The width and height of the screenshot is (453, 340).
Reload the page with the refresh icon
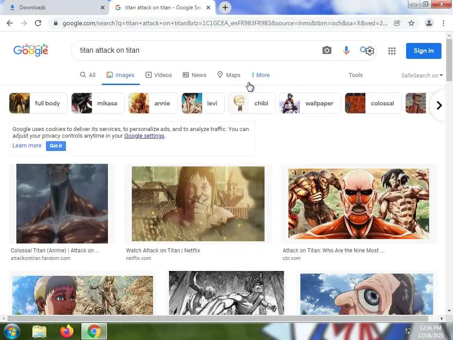click(38, 23)
